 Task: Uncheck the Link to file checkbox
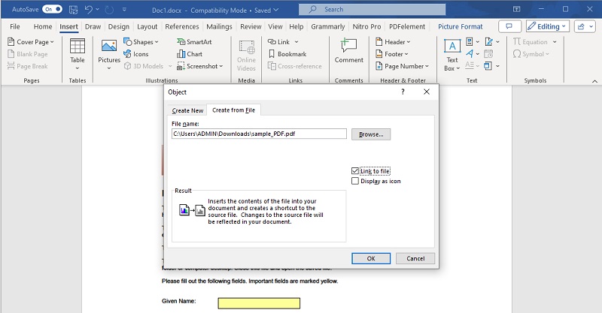(x=355, y=171)
